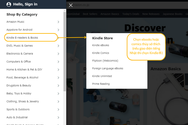
Task: Select Computers & Office category
Action: point(18,62)
